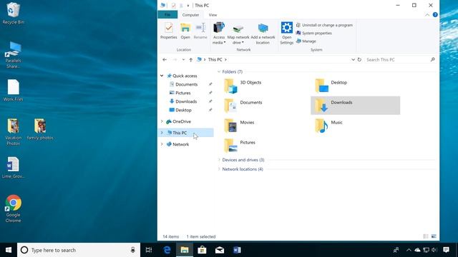
Task: Expand the This PC tree node
Action: tap(162, 133)
